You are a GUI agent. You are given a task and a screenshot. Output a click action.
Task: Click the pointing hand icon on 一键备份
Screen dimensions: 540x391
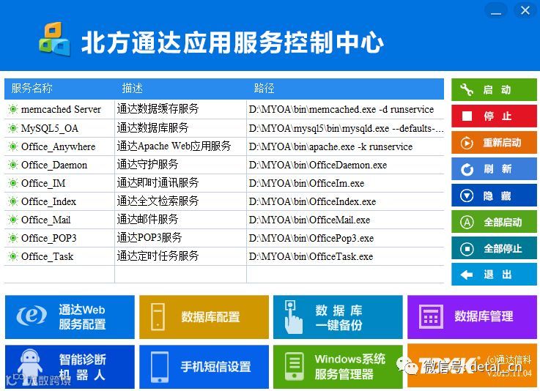pos(293,316)
